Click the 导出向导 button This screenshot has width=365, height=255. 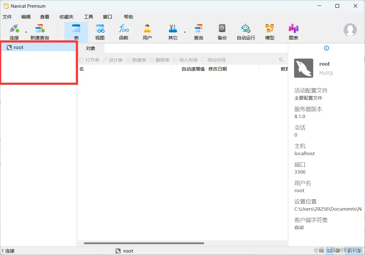213,60
